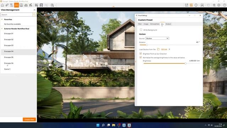Viewport: 227px width, 128px height.
Task: Switch to the Atmosphere tab
Action: click(x=155, y=24)
